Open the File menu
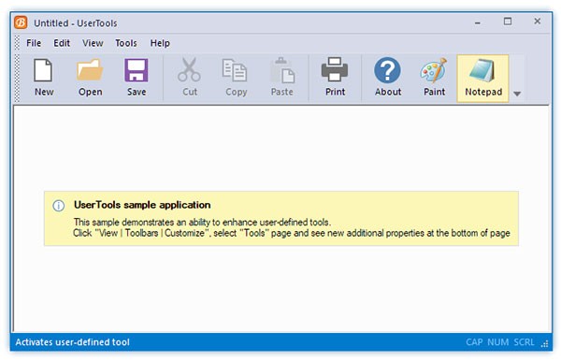The height and width of the screenshot is (361, 561). (x=34, y=43)
